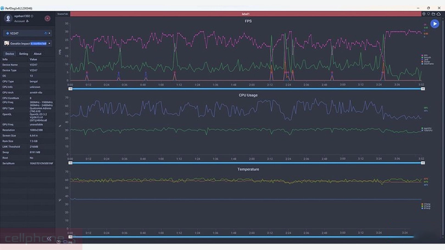Toggle the Log checkbox
The width and height of the screenshot is (445, 250).
[65, 241]
